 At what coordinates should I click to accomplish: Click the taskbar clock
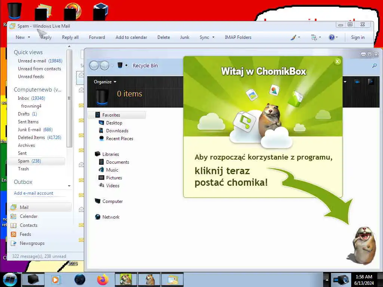coord(364,280)
